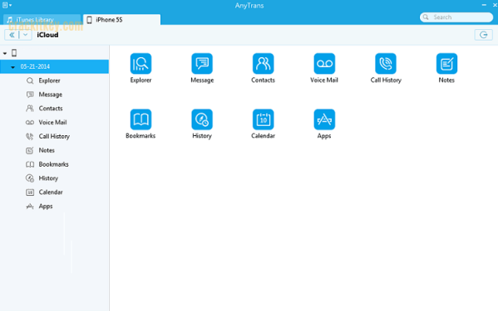Select Call History in the sidebar tree
498x311 pixels.
(54, 136)
